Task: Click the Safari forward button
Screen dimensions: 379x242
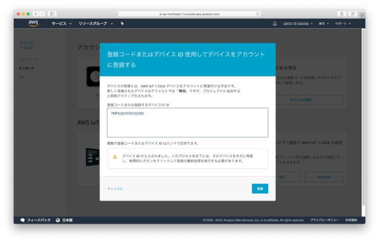Action: click(42, 14)
